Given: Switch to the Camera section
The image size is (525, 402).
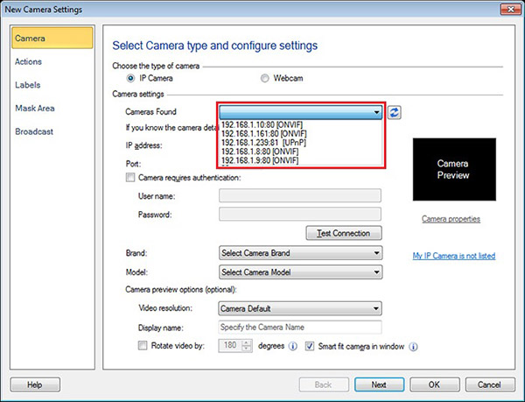Looking at the screenshot, I should pos(52,38).
